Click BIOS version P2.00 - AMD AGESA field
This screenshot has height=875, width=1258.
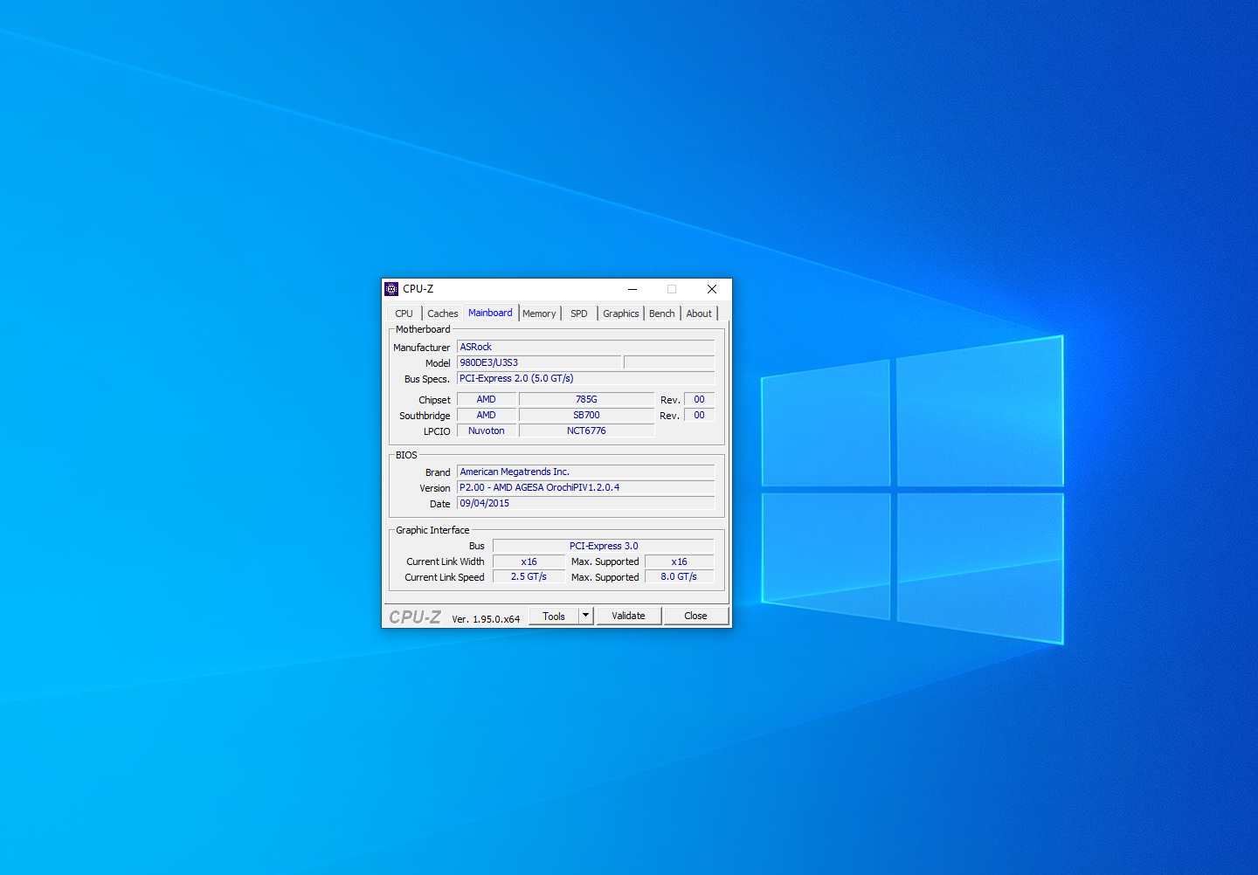click(585, 487)
